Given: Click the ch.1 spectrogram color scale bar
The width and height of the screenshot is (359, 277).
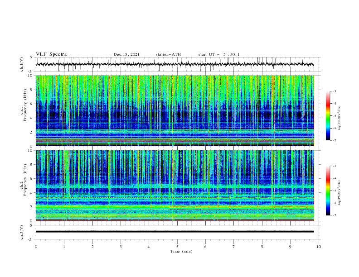Looking at the screenshot, I should (328, 116).
